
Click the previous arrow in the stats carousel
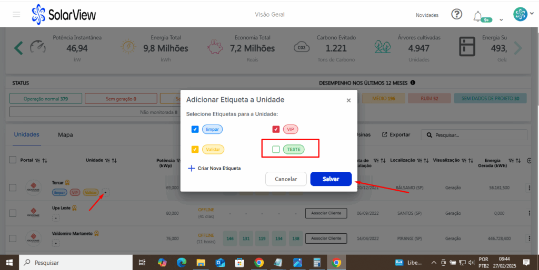coord(18,48)
